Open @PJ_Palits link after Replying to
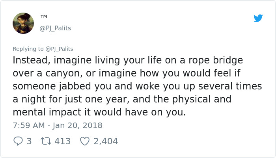The height and width of the screenshot is (158, 276). 59,49
